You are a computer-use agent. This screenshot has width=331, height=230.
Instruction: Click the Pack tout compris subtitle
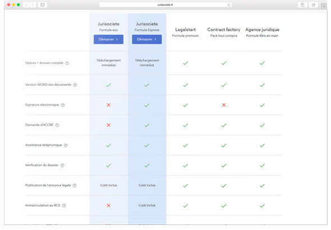click(x=224, y=36)
